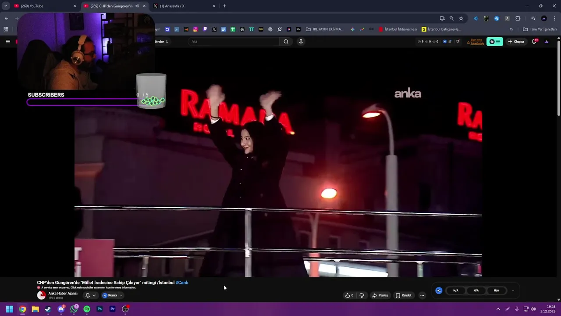Open Anka Haber Ajansı channel avatar
Viewport: 561px width, 316px height.
[x=41, y=295]
